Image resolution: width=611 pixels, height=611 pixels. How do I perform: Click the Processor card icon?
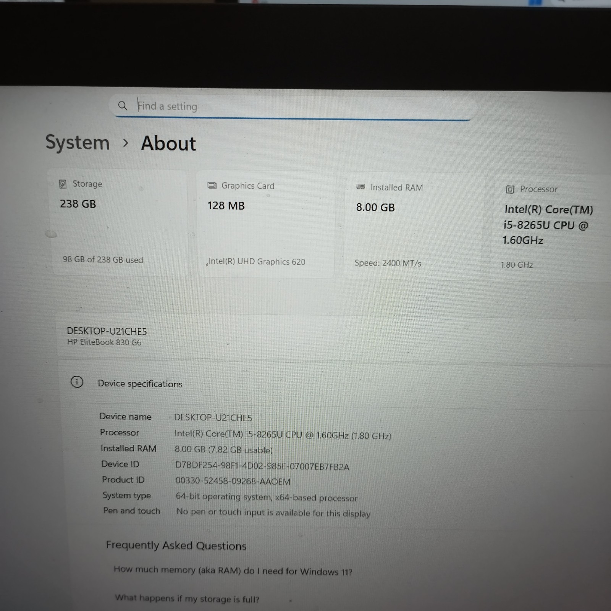coord(510,189)
